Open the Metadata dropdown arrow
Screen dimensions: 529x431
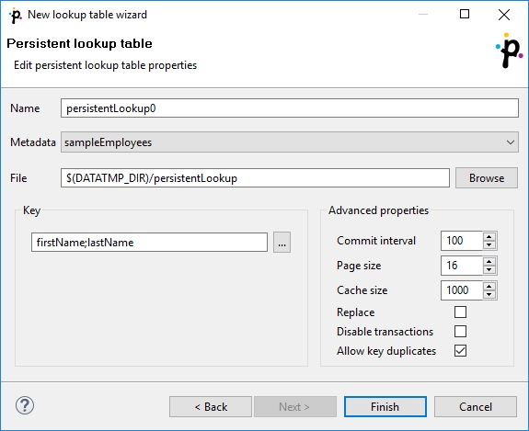click(510, 142)
